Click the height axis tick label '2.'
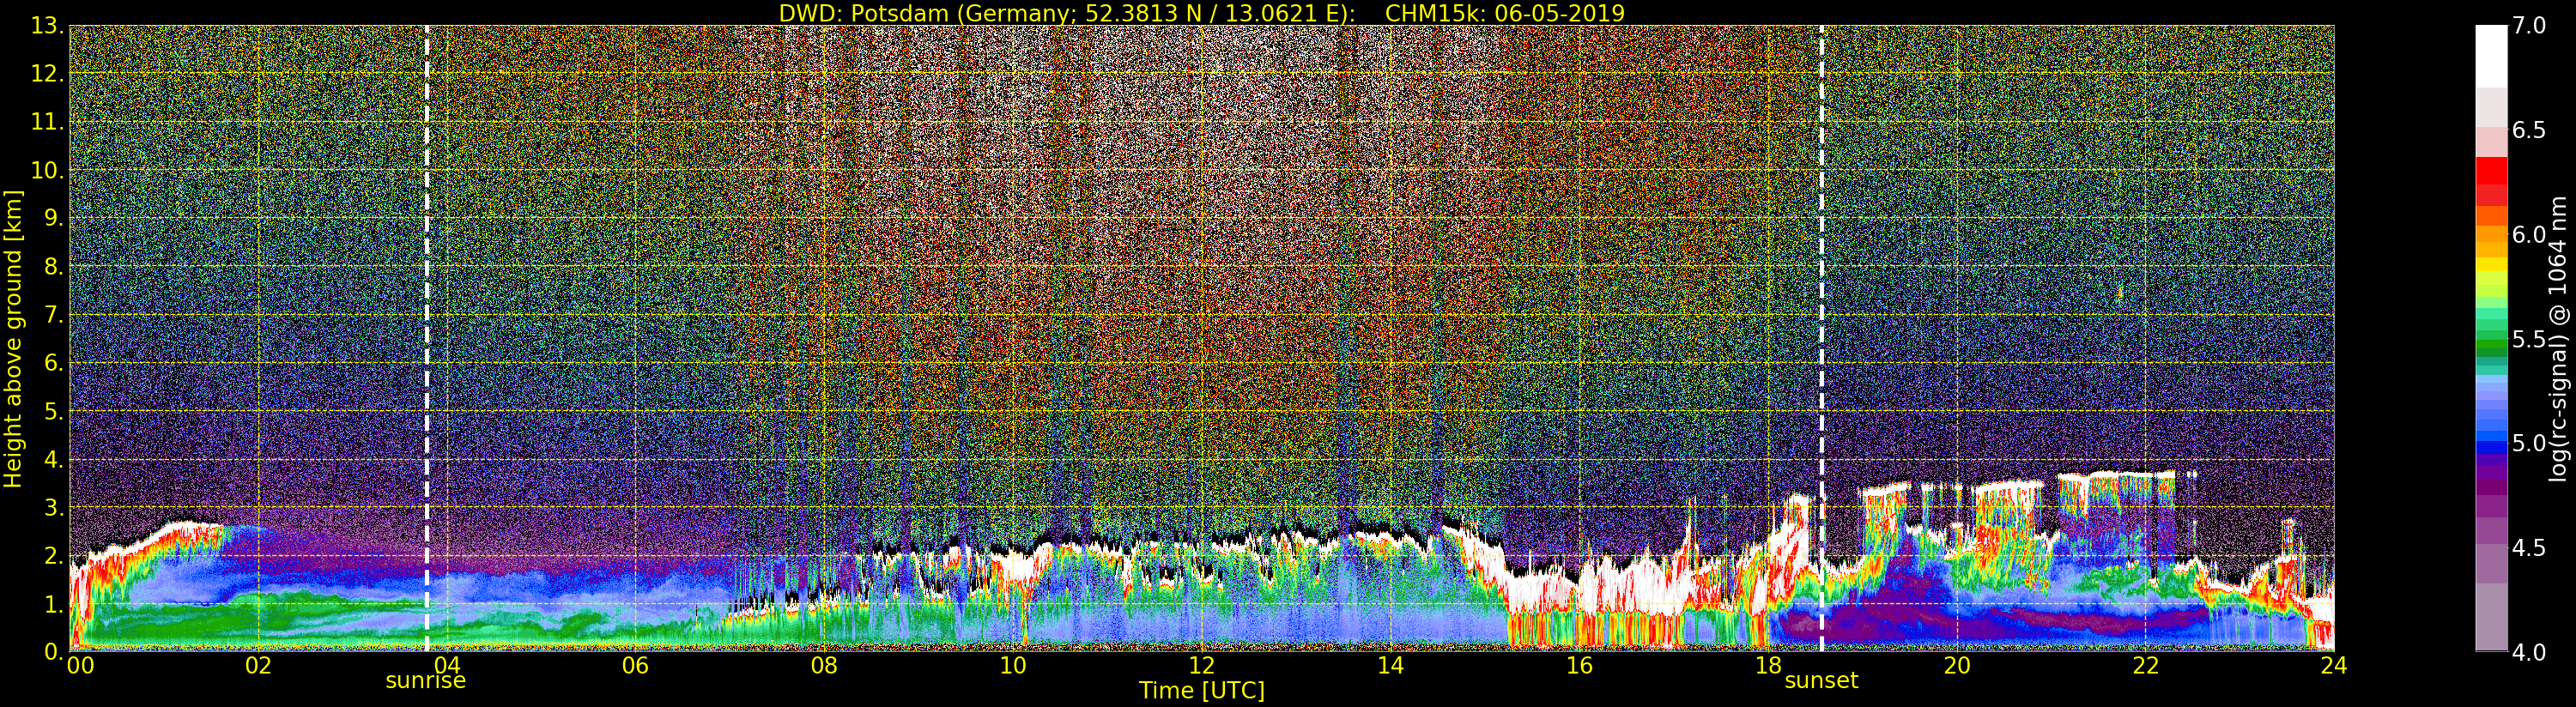2576x707 pixels. pos(54,555)
